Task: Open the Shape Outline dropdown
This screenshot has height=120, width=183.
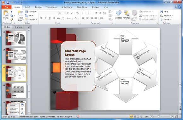Action: (x=148, y=15)
